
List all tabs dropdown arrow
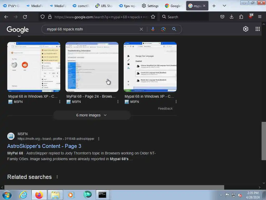224,6
